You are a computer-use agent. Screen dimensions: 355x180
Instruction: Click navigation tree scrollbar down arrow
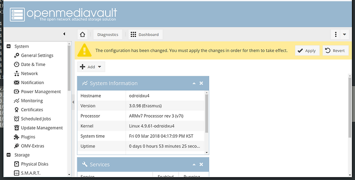(70, 175)
